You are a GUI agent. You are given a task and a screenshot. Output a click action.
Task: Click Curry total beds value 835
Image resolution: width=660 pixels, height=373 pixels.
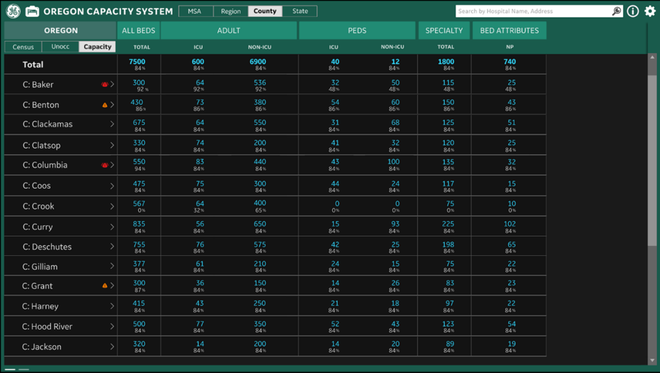click(x=139, y=224)
